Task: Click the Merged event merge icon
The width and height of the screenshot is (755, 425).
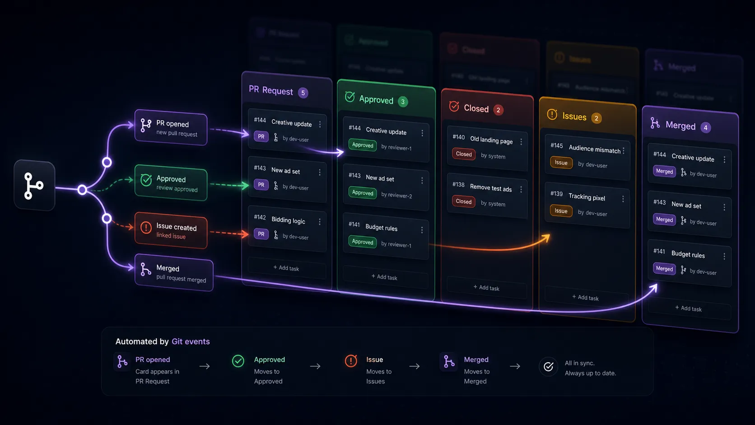Action: click(145, 269)
